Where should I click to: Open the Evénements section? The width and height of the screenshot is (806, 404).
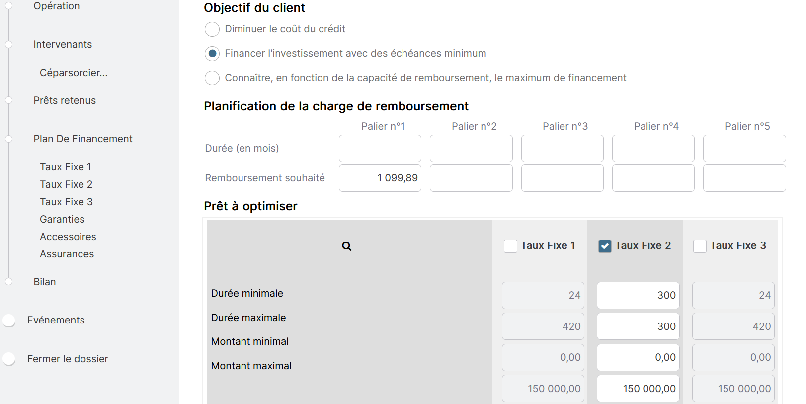(x=56, y=320)
